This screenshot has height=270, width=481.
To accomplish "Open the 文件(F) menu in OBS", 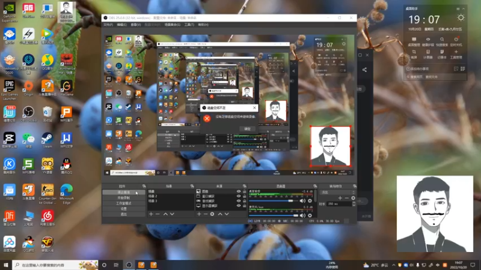I will [x=108, y=25].
